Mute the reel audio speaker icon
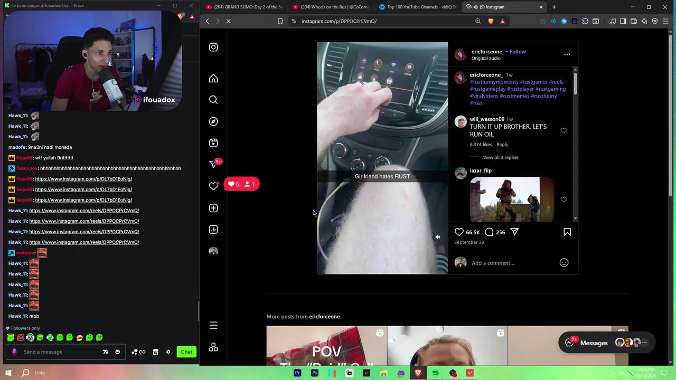 click(x=437, y=237)
